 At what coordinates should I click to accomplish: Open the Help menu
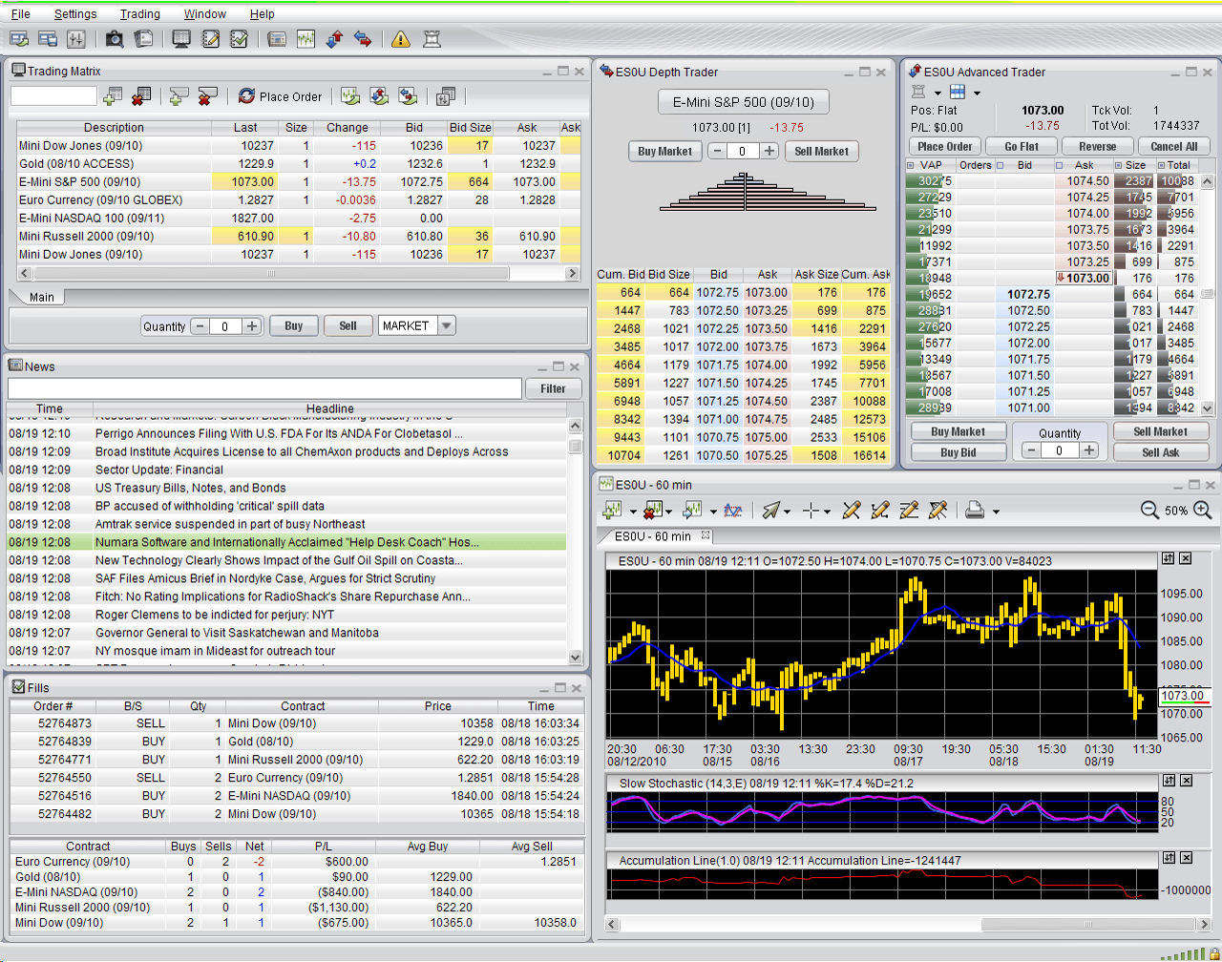263,14
